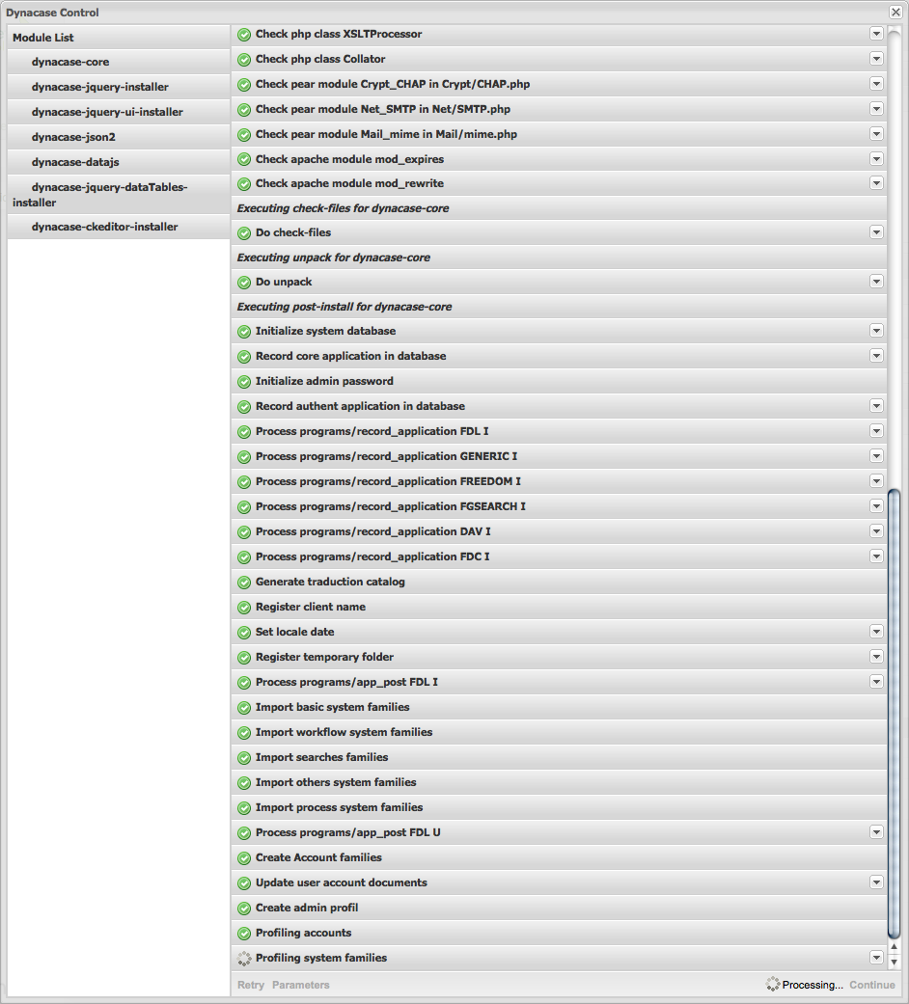
Task: Expand details for Process programs/app_post FDL U
Action: coord(876,831)
